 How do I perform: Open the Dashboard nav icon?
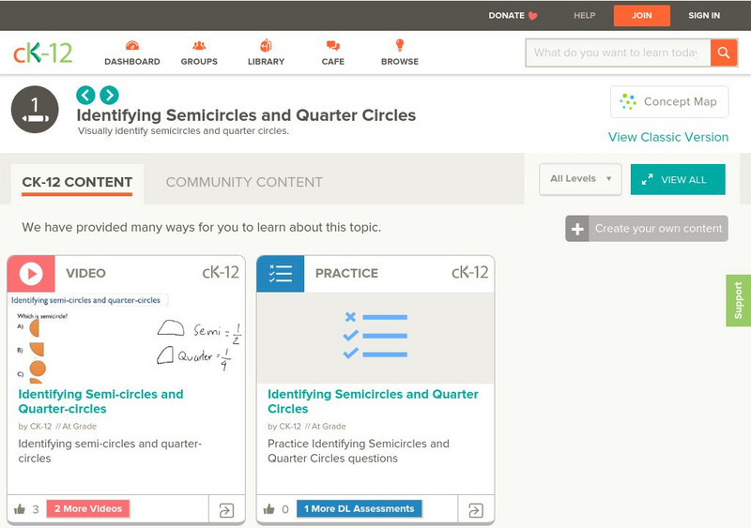tap(132, 46)
